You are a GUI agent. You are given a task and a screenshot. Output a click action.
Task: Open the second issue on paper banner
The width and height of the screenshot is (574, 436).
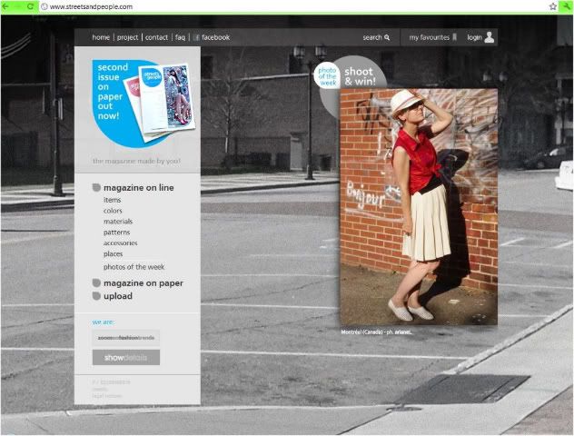point(143,104)
